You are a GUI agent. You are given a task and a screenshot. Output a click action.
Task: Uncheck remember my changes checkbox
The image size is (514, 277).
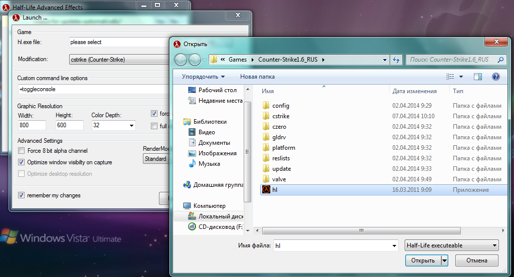click(21, 195)
